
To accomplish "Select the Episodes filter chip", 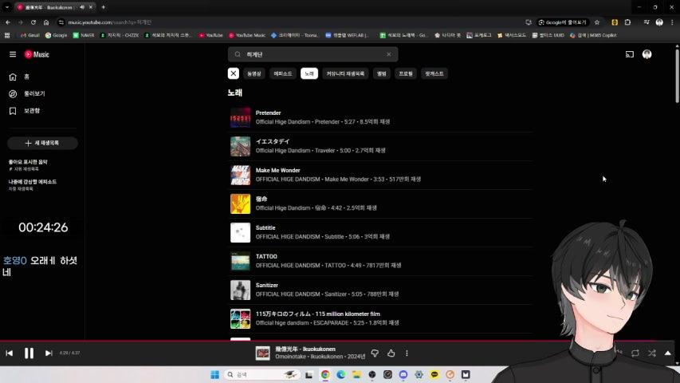I will click(283, 73).
